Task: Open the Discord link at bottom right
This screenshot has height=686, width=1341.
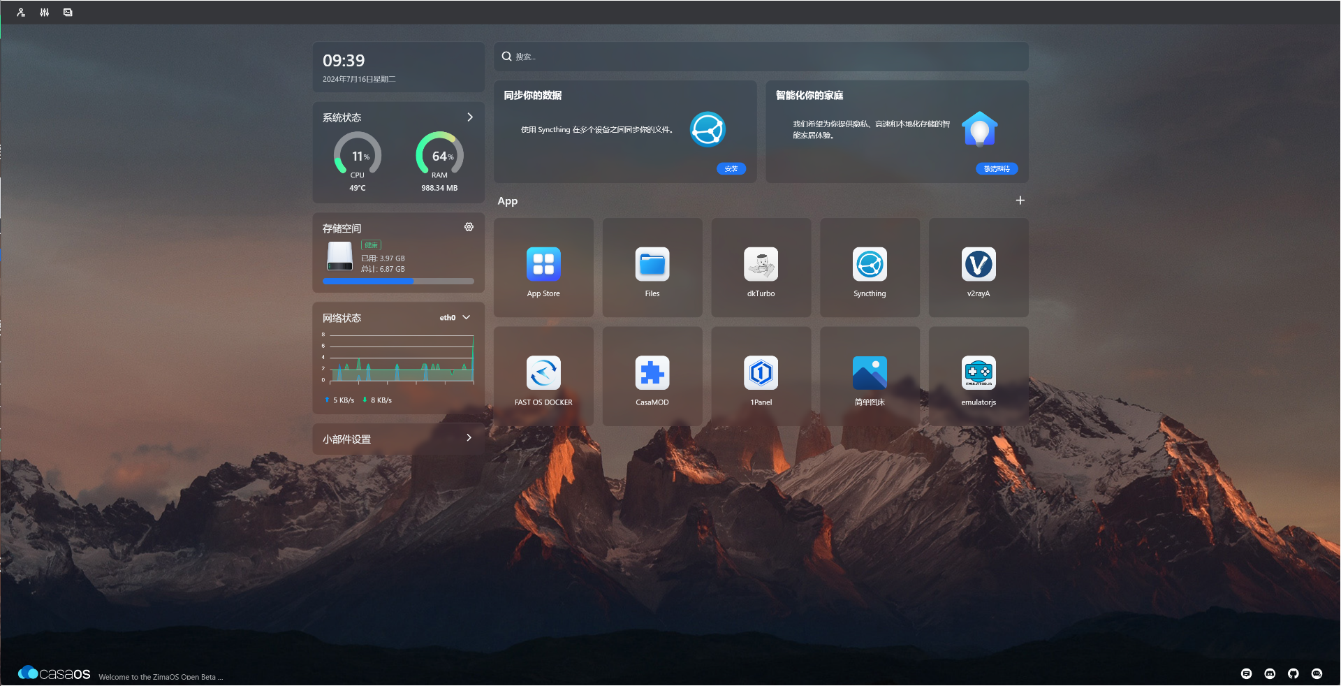Action: point(1270,673)
